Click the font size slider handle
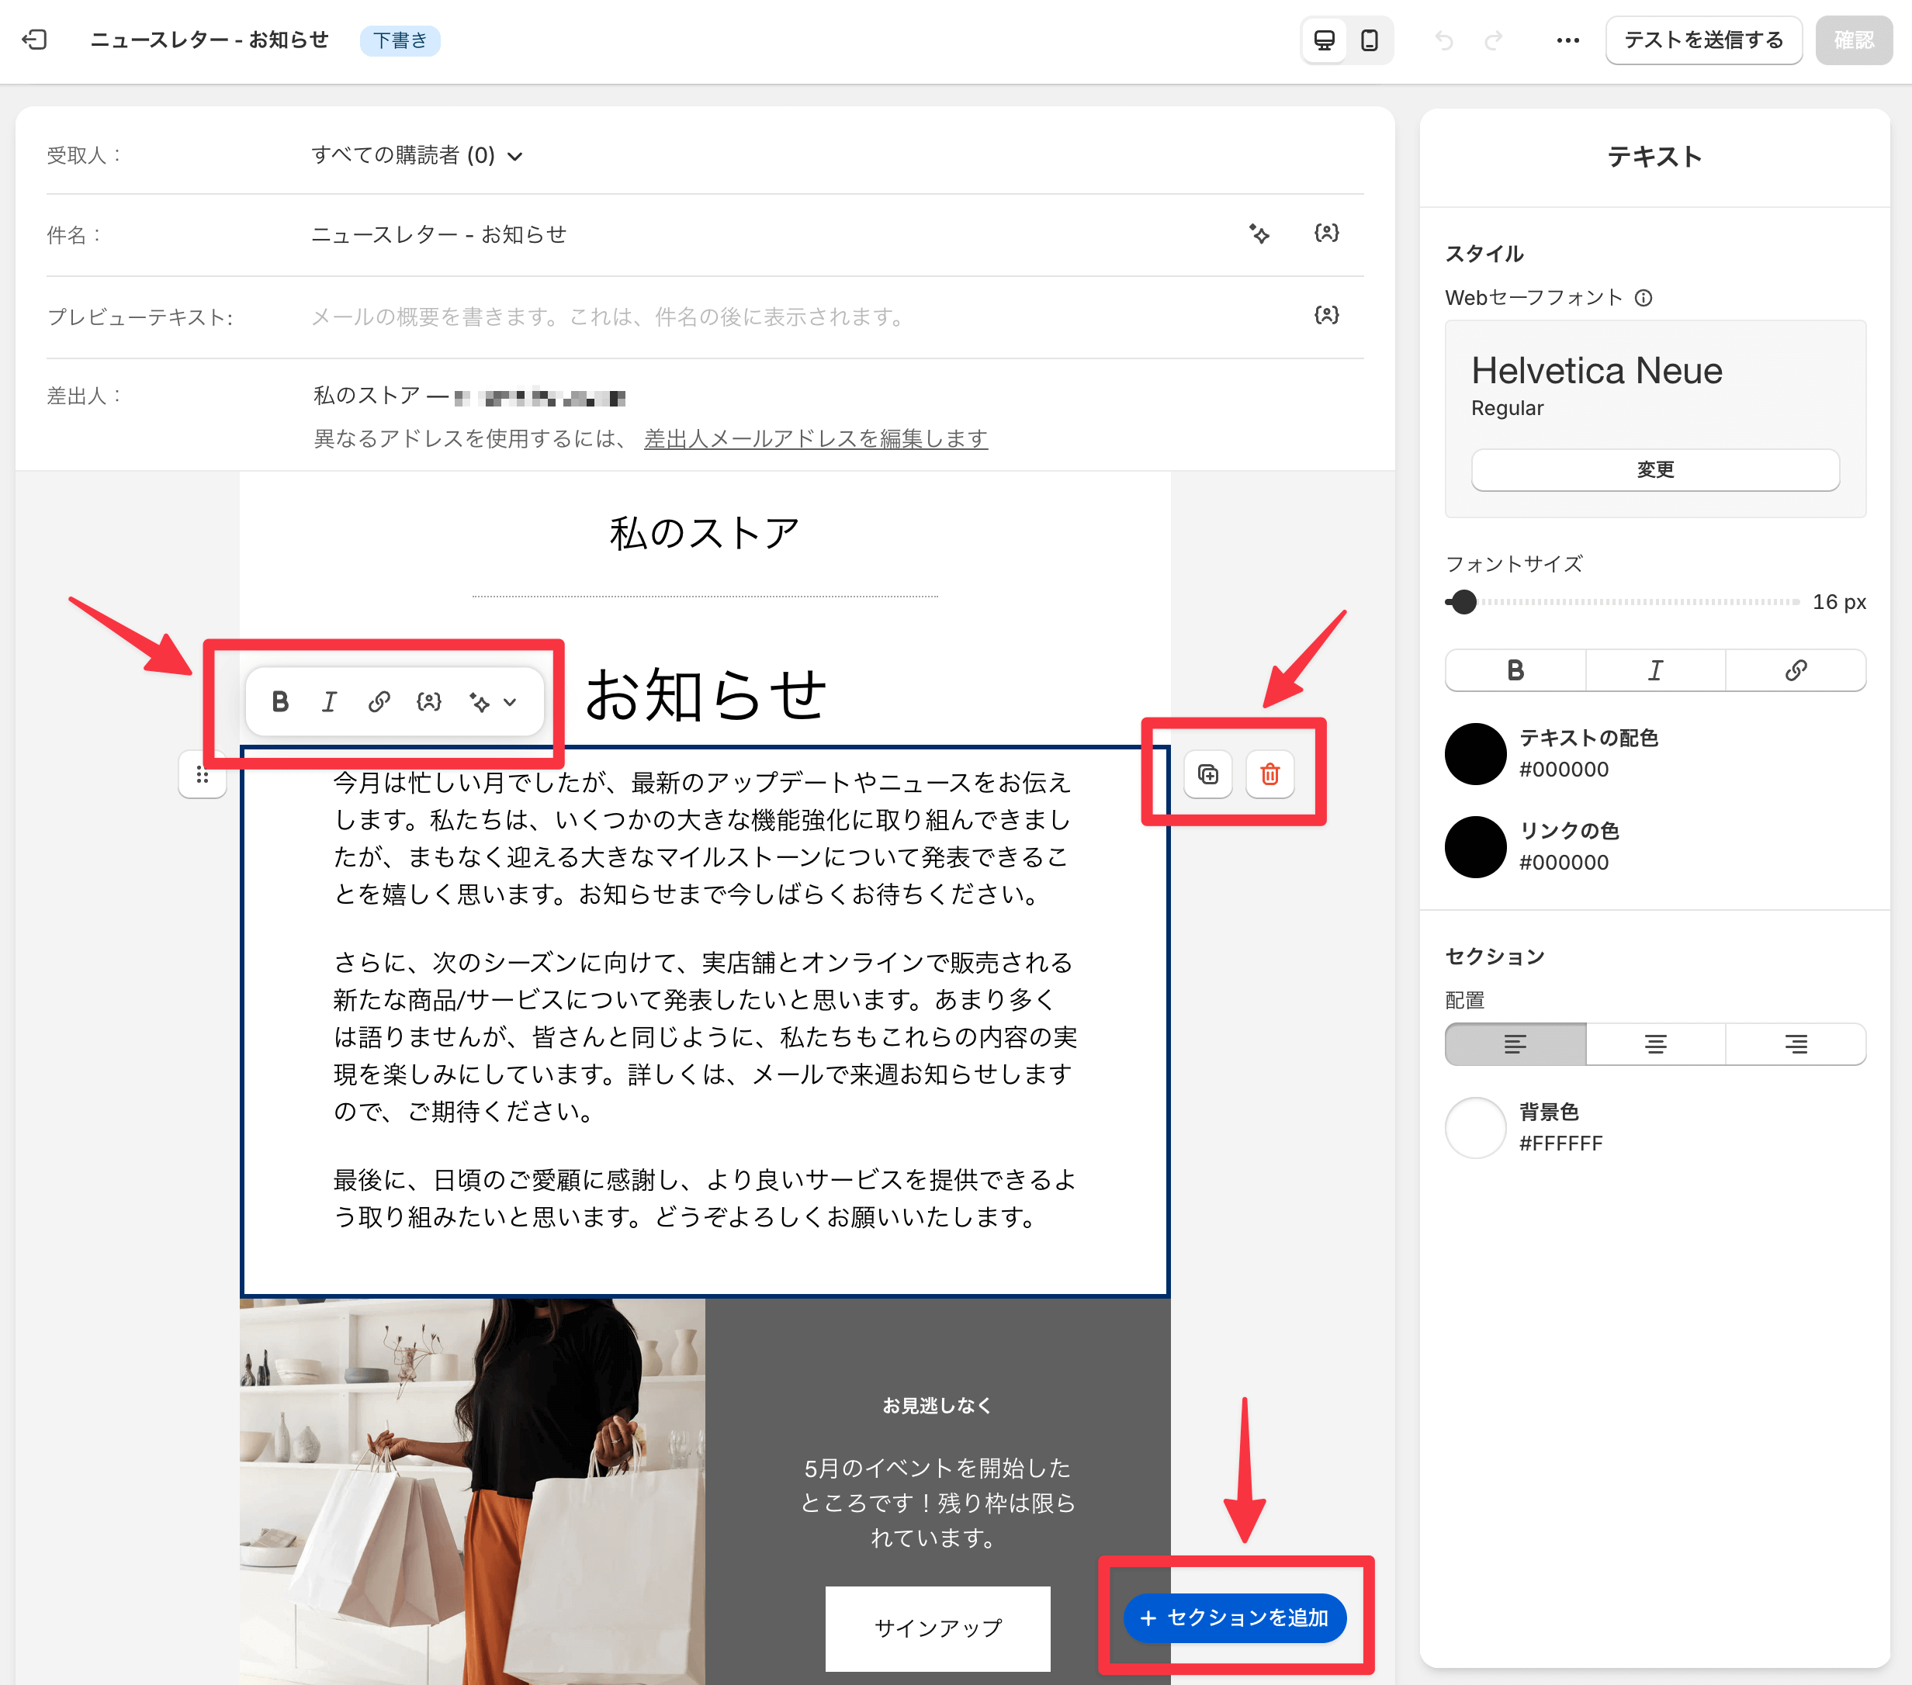 pos(1464,602)
